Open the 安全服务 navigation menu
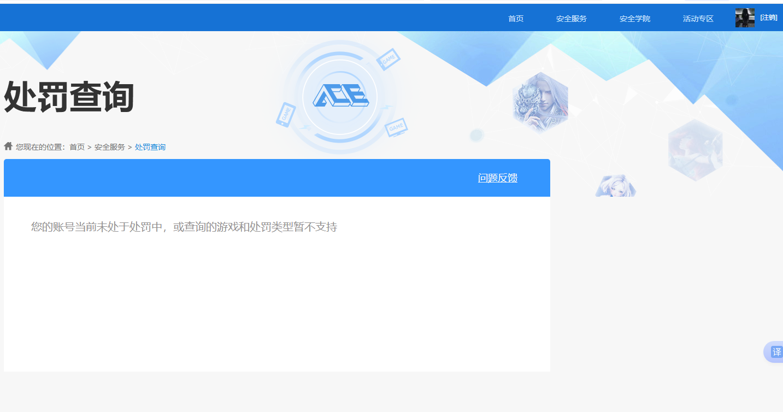Screen dimensions: 783x412 570,18
